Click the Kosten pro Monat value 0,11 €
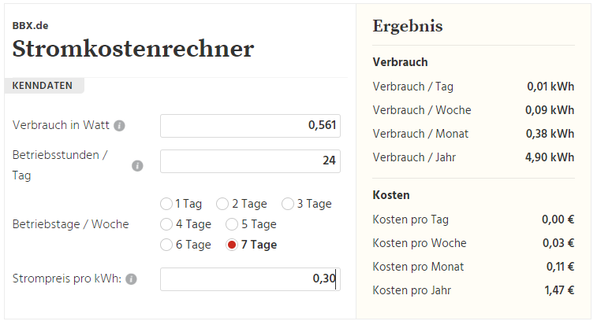Viewport: 597px width, 321px height. click(560, 267)
